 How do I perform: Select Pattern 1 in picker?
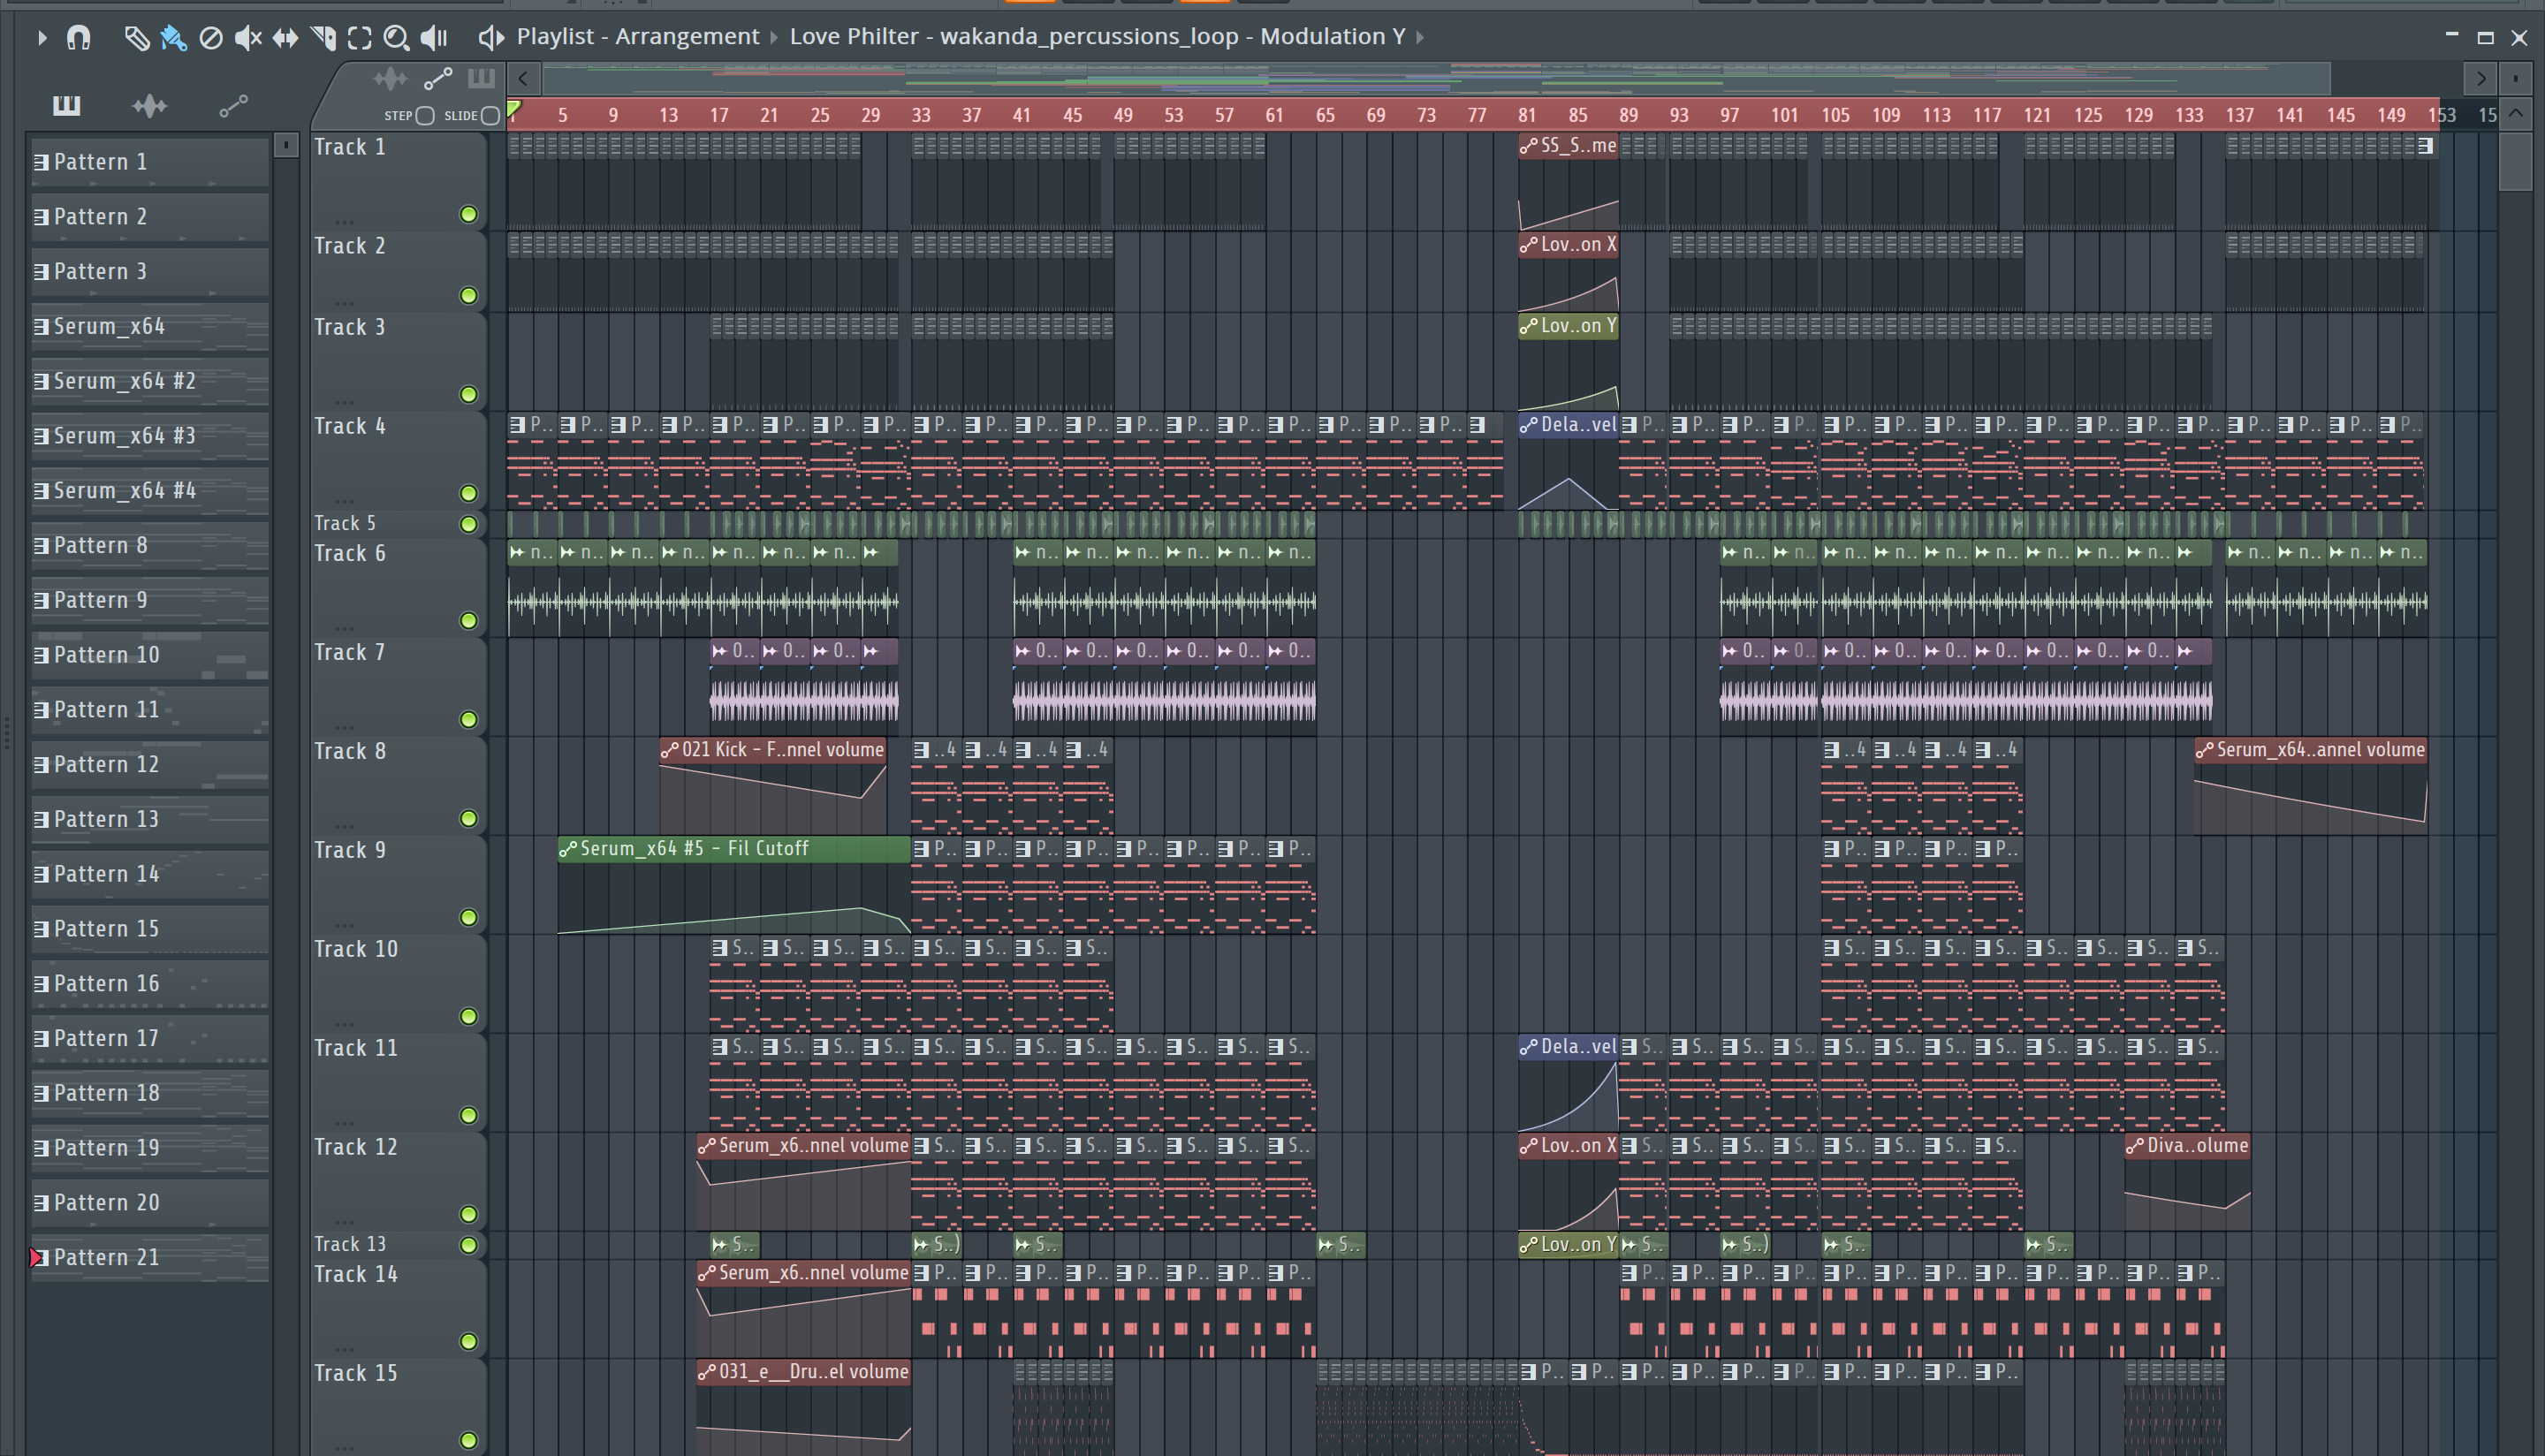tap(150, 162)
